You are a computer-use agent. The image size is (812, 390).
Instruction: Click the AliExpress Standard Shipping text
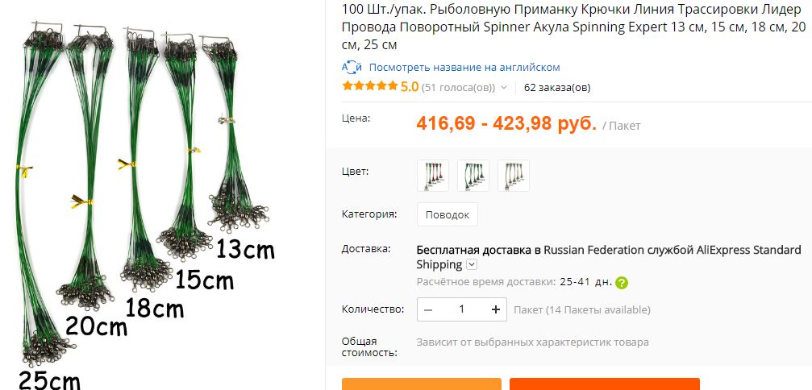click(x=609, y=257)
